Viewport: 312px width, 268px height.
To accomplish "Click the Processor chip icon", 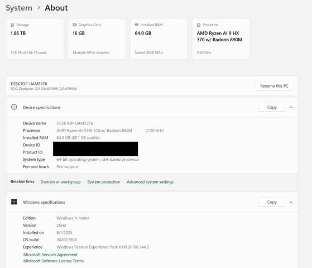I will click(199, 25).
